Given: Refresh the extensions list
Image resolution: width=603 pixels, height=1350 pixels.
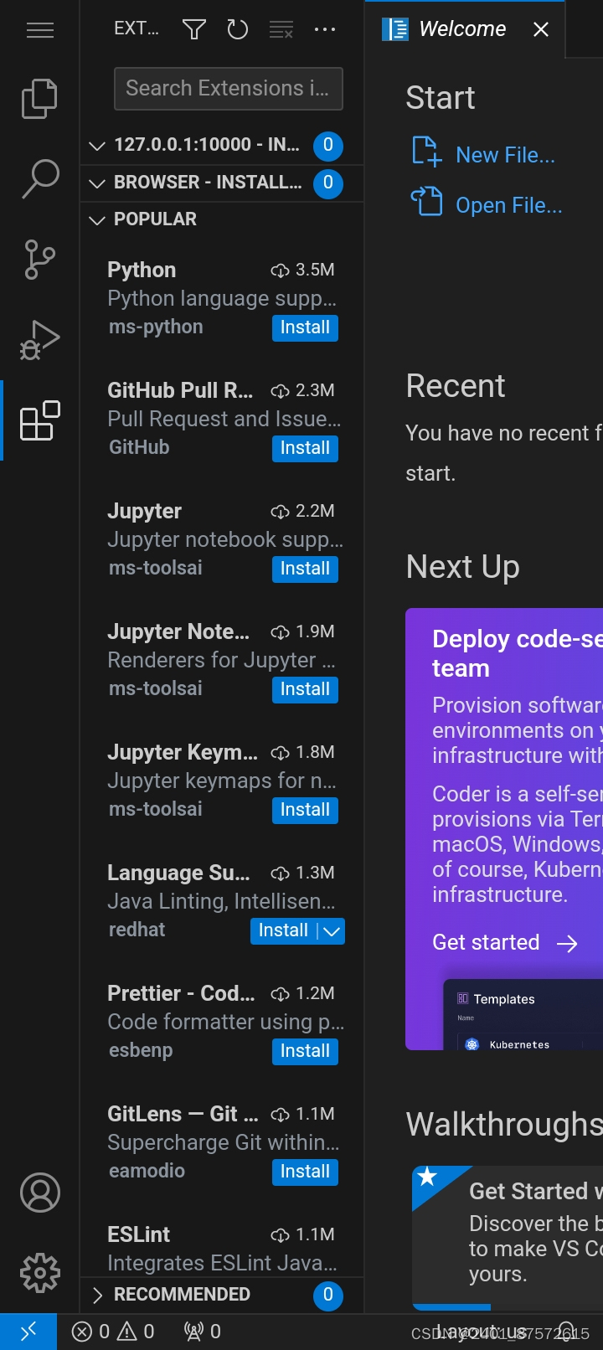Looking at the screenshot, I should (x=238, y=30).
